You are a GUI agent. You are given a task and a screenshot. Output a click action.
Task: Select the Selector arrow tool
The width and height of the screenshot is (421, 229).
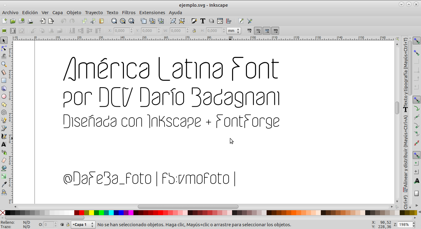click(x=4, y=40)
